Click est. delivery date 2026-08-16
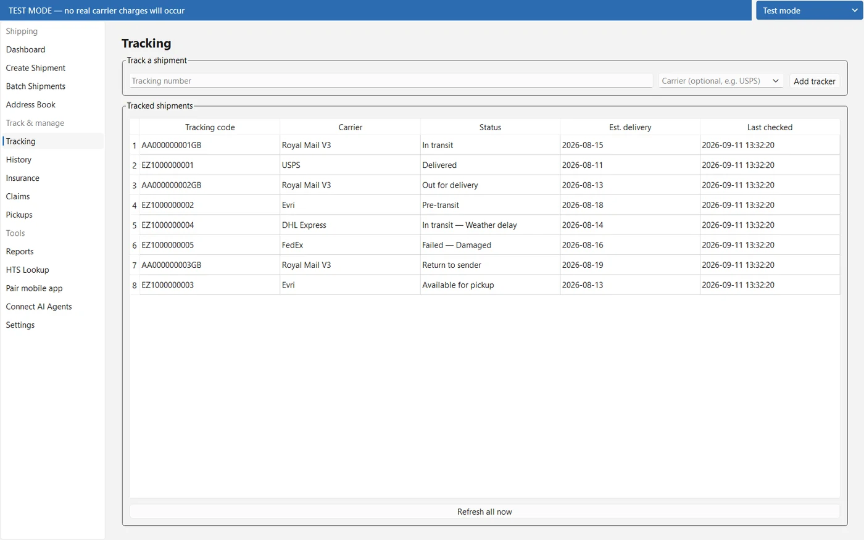This screenshot has width=864, height=540. (x=630, y=245)
